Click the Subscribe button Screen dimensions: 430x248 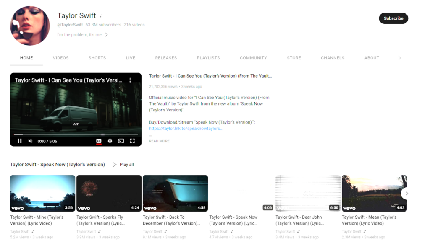(393, 18)
